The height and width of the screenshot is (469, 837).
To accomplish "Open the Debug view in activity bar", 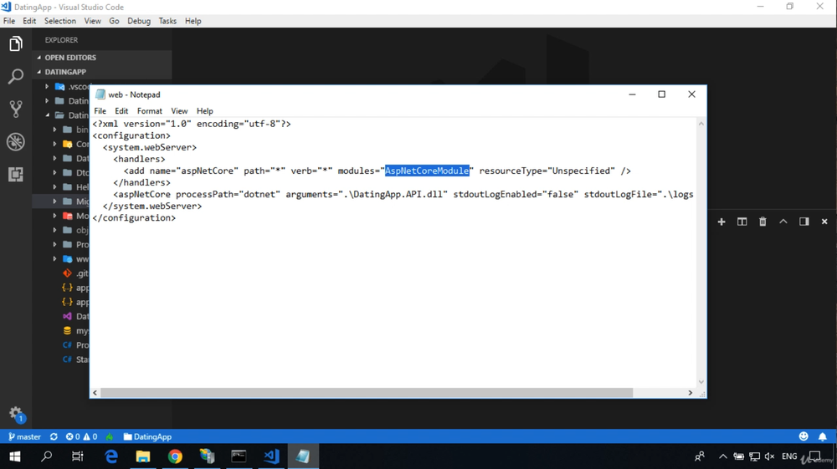I will 15,142.
